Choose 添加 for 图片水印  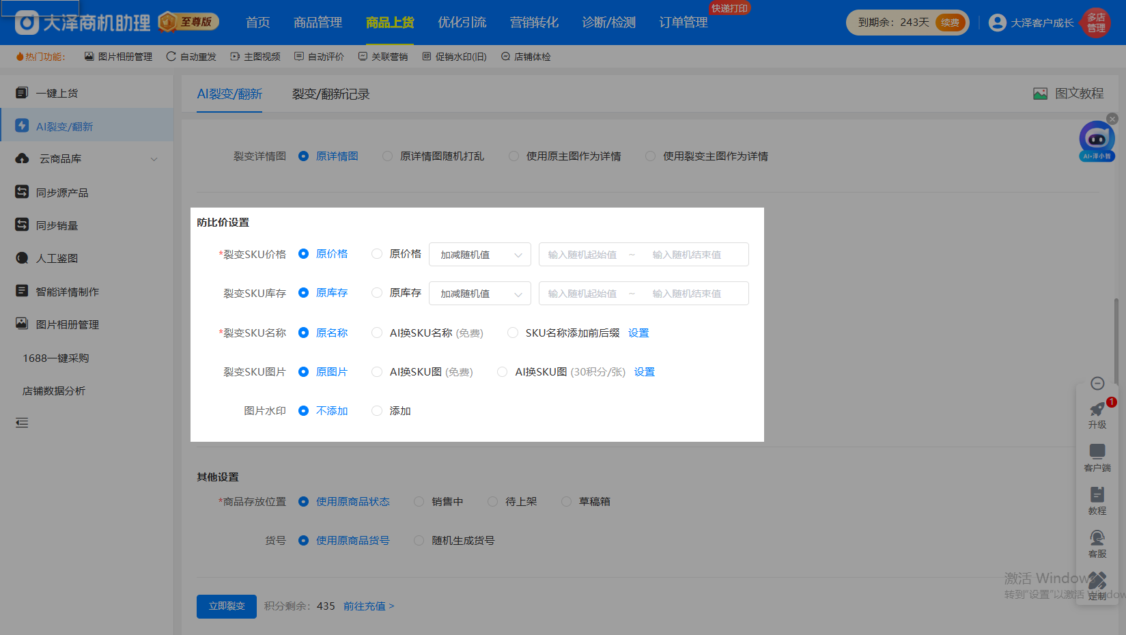(x=377, y=411)
